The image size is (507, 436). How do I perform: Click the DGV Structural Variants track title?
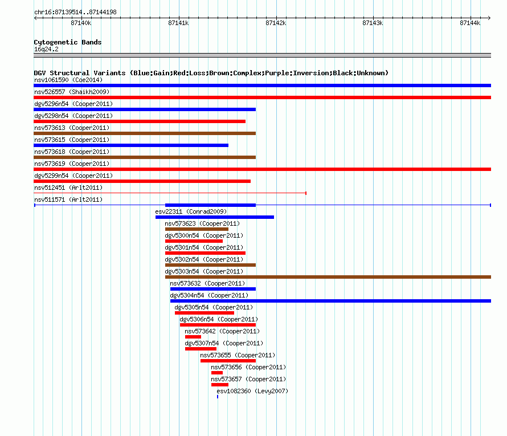point(211,73)
